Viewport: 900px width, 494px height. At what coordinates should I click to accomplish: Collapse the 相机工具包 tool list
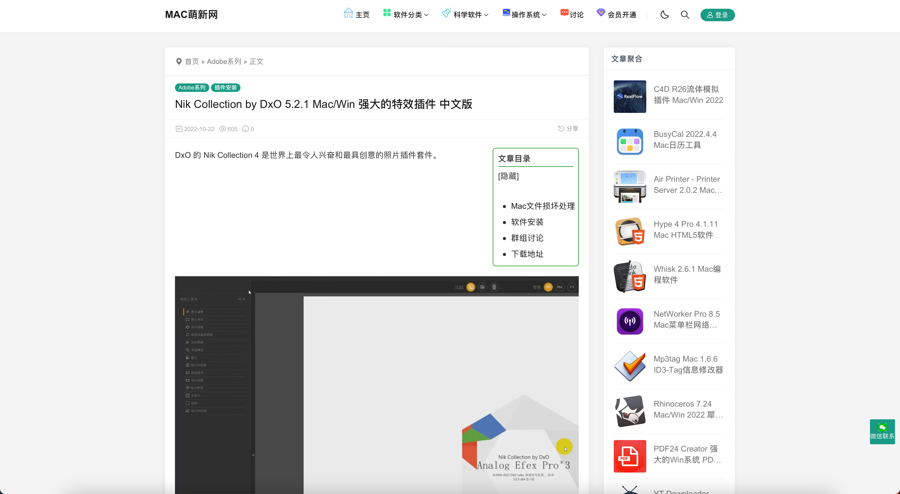pos(244,299)
